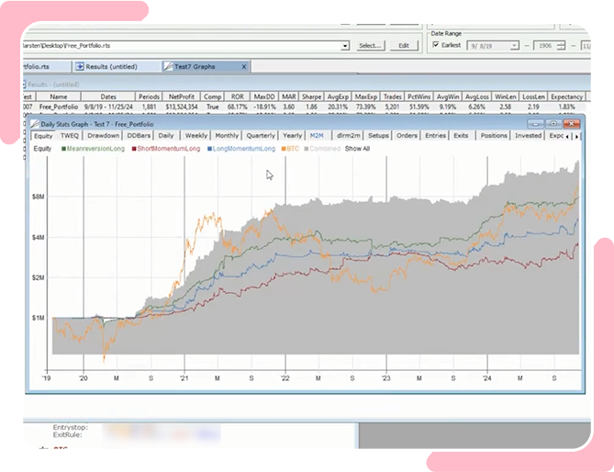Select the Monthly tab
Image resolution: width=614 pixels, height=472 pixels.
point(227,136)
